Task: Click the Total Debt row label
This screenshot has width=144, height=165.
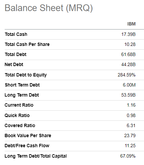Action: (x=16, y=54)
